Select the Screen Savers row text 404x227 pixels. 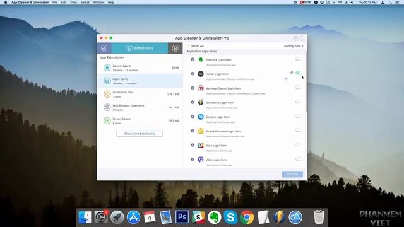pos(121,119)
